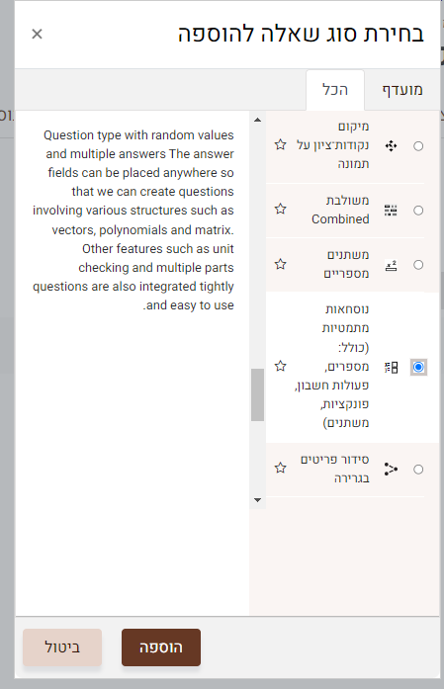Select the מיקום נקודות־ציון על תמונה radio button

pyautogui.click(x=418, y=146)
